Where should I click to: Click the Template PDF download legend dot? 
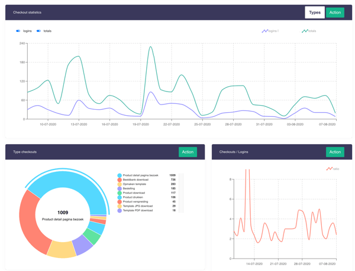click(x=120, y=210)
